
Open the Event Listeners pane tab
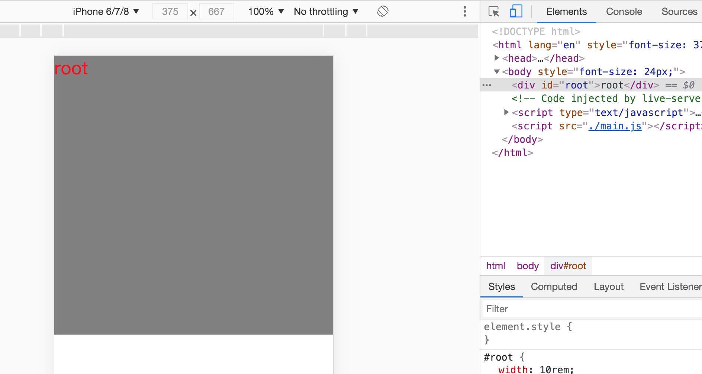(670, 287)
